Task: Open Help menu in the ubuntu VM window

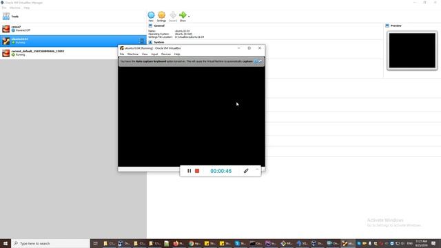Action: (x=177, y=54)
